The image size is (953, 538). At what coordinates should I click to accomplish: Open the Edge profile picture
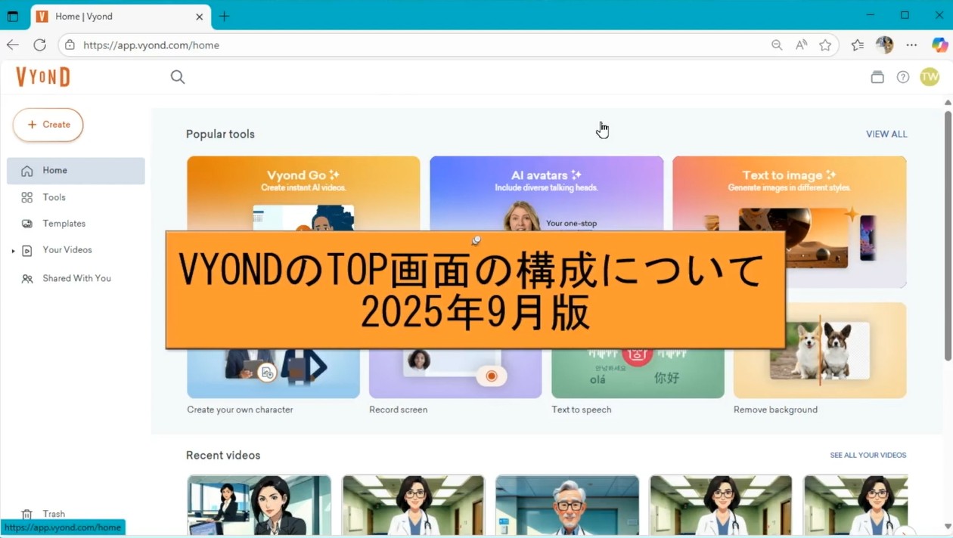coord(884,45)
